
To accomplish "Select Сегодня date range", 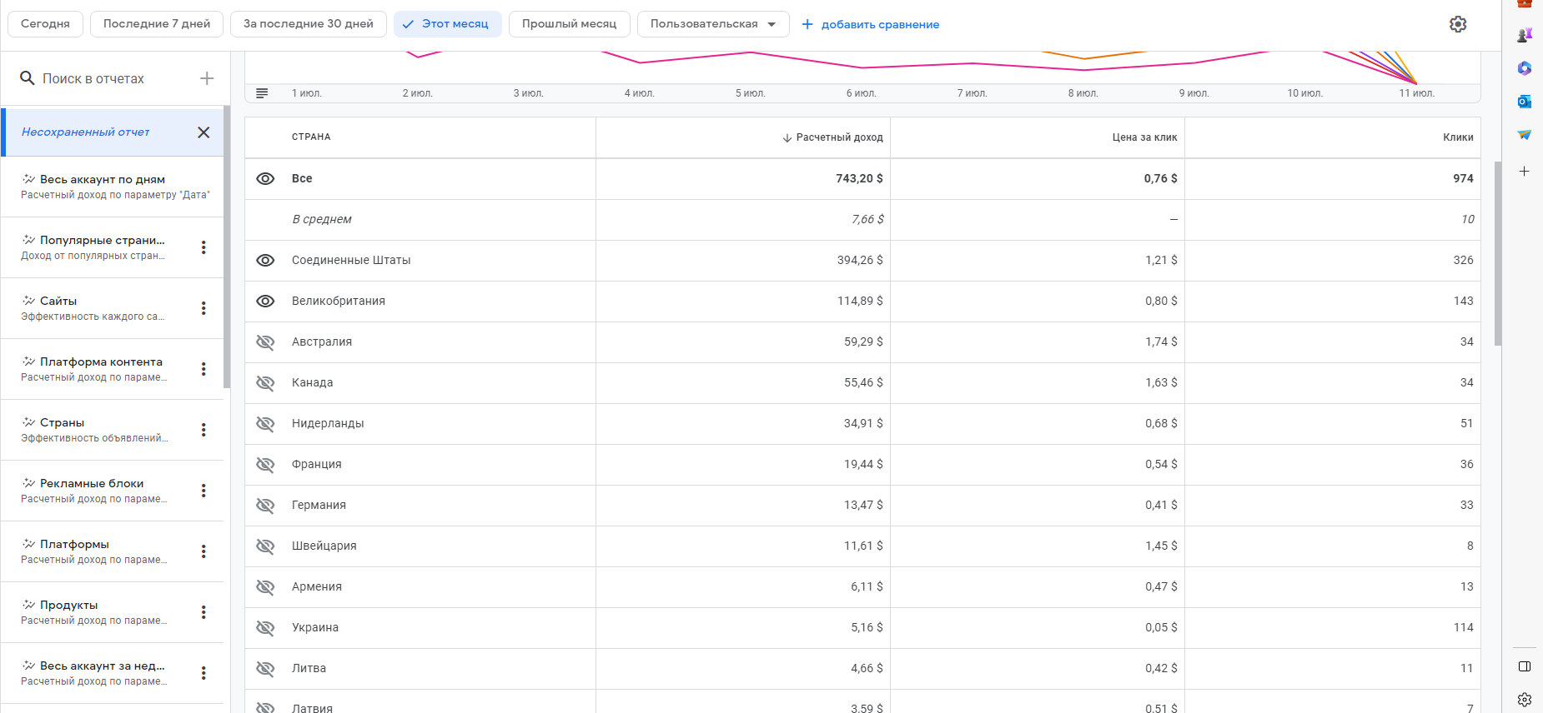I will [45, 24].
